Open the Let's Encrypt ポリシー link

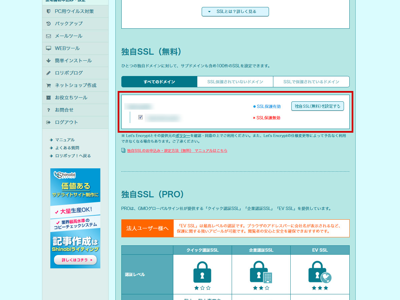183,136
